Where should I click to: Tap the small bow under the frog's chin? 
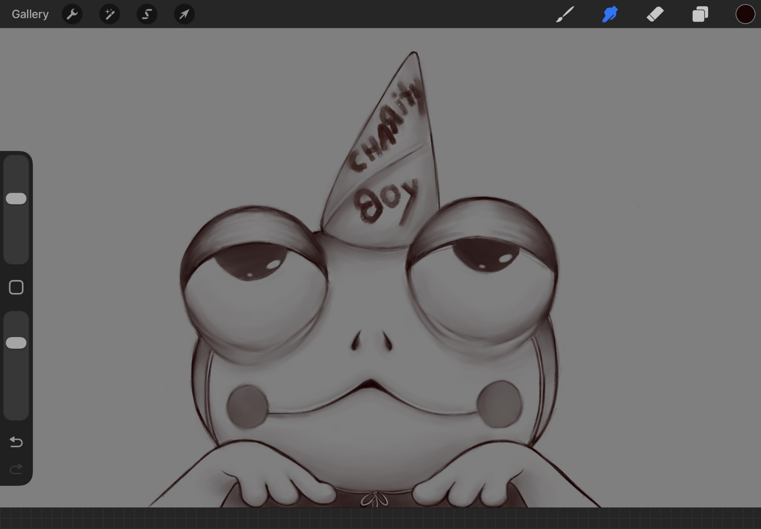375,499
